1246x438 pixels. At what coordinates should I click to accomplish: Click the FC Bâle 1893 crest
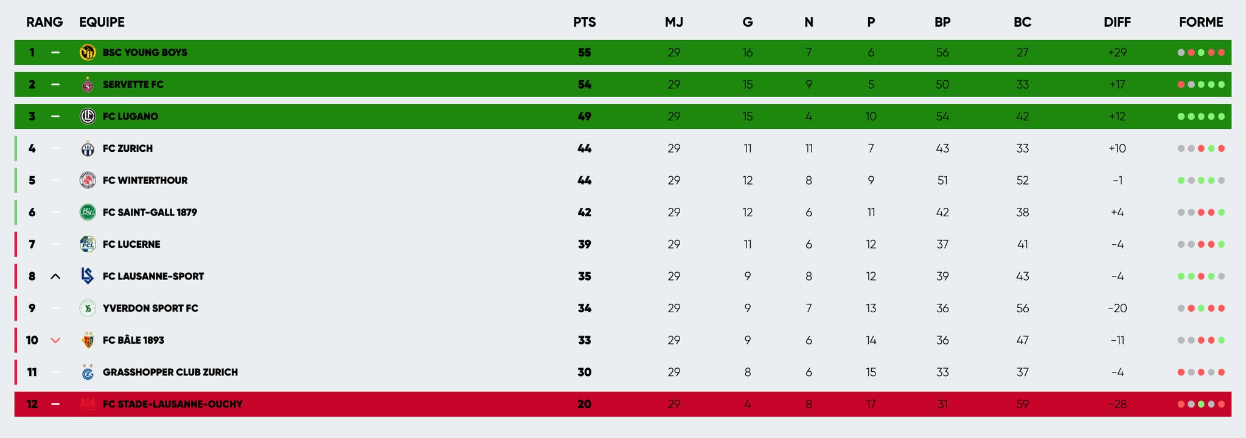[88, 340]
